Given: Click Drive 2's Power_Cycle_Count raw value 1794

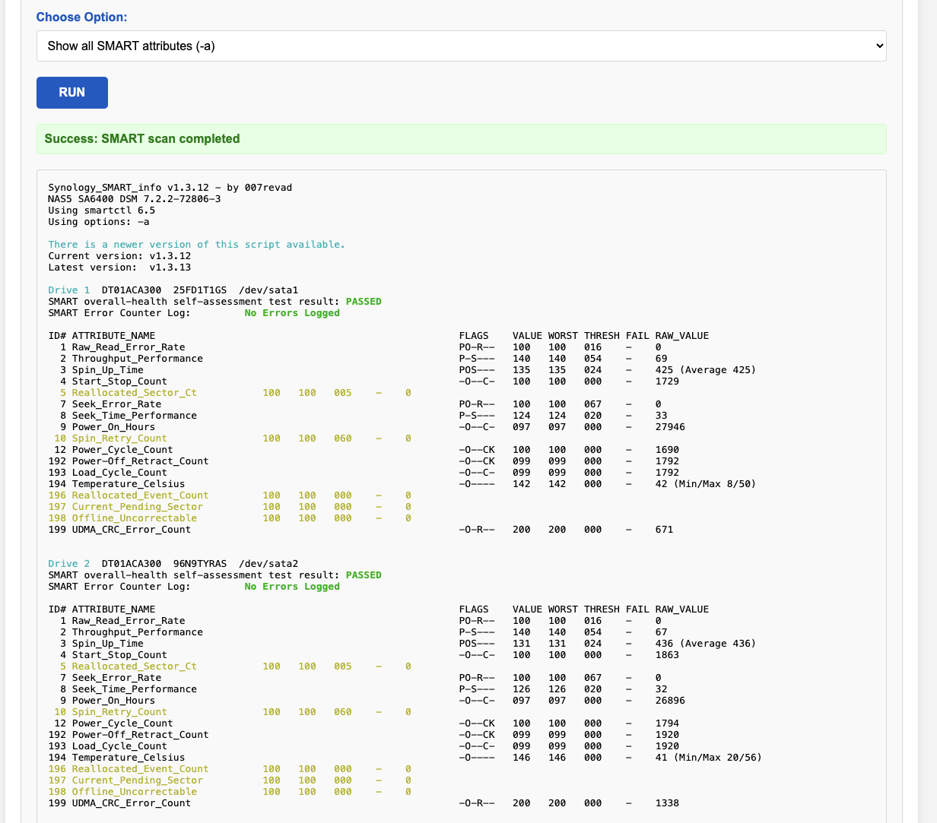Looking at the screenshot, I should pos(667,723).
